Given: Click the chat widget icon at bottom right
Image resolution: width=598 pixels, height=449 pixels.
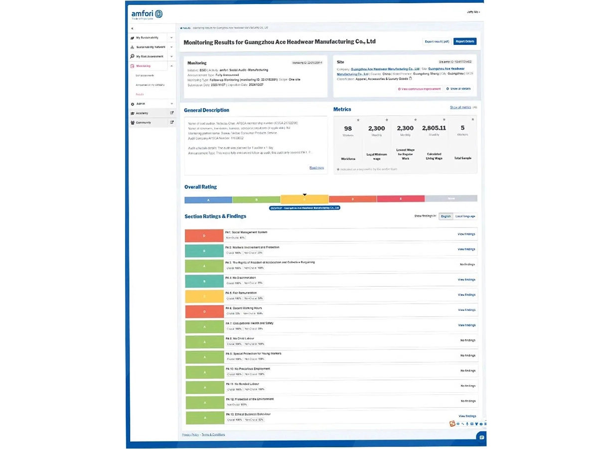Looking at the screenshot, I should tap(481, 437).
